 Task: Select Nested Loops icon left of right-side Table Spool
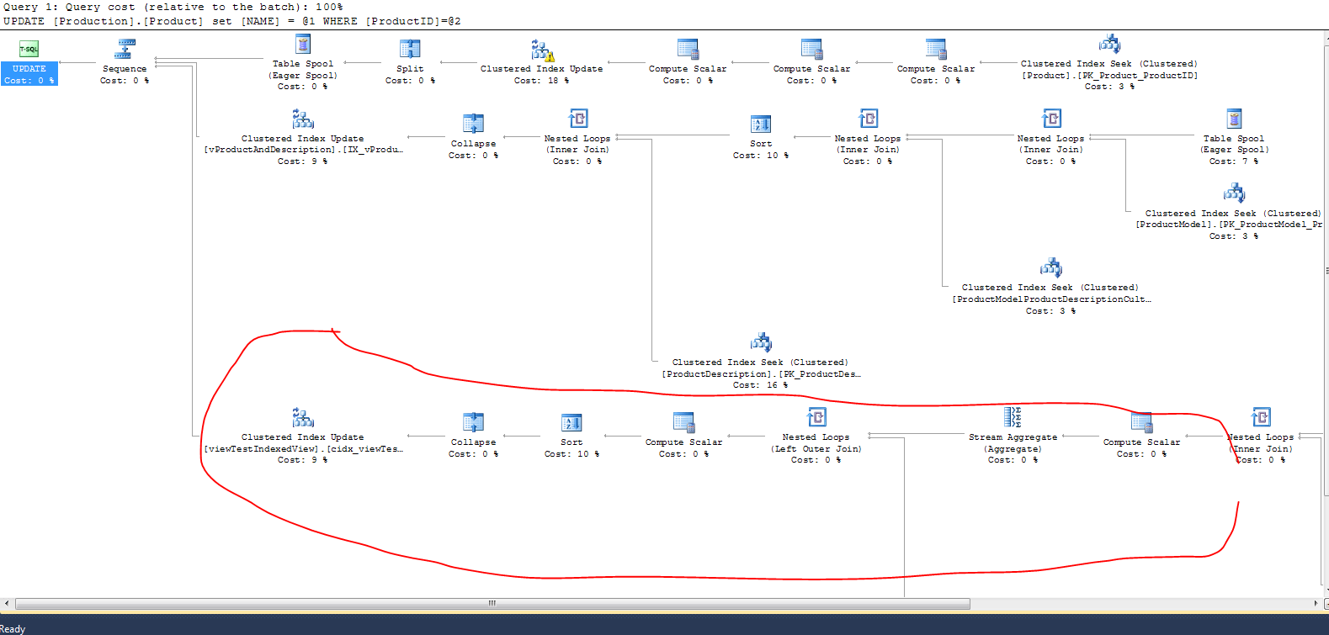point(1051,119)
